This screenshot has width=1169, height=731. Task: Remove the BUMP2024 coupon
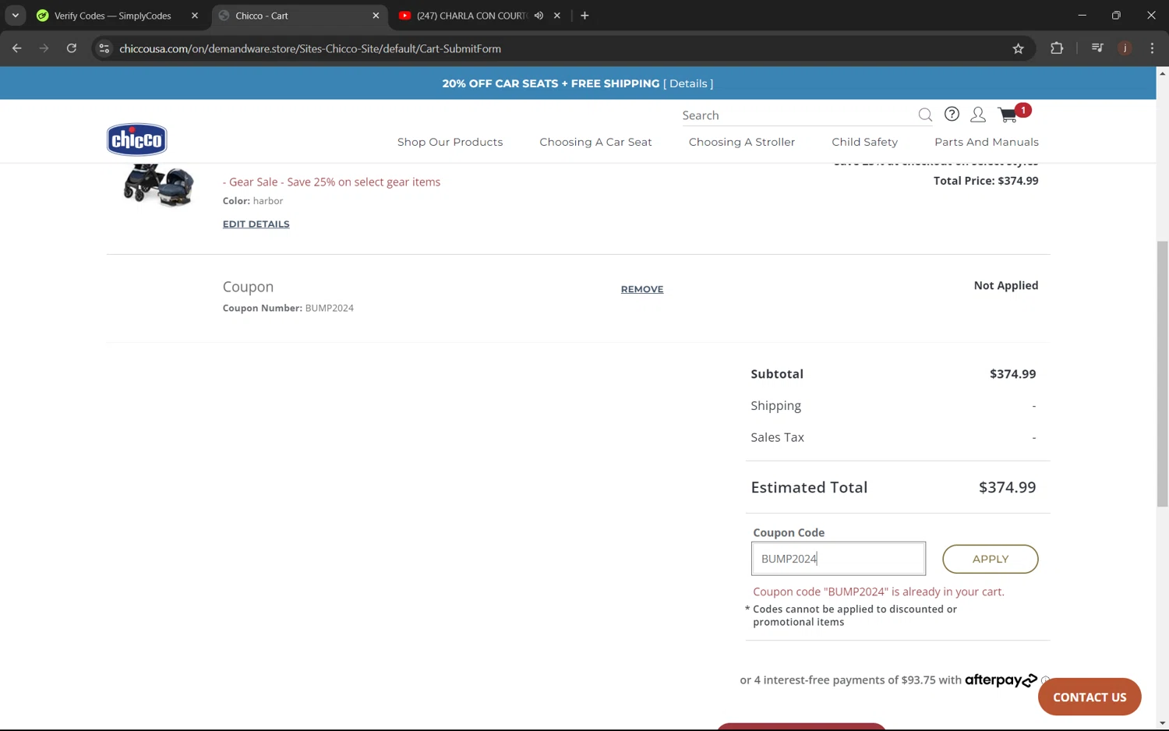pyautogui.click(x=641, y=289)
